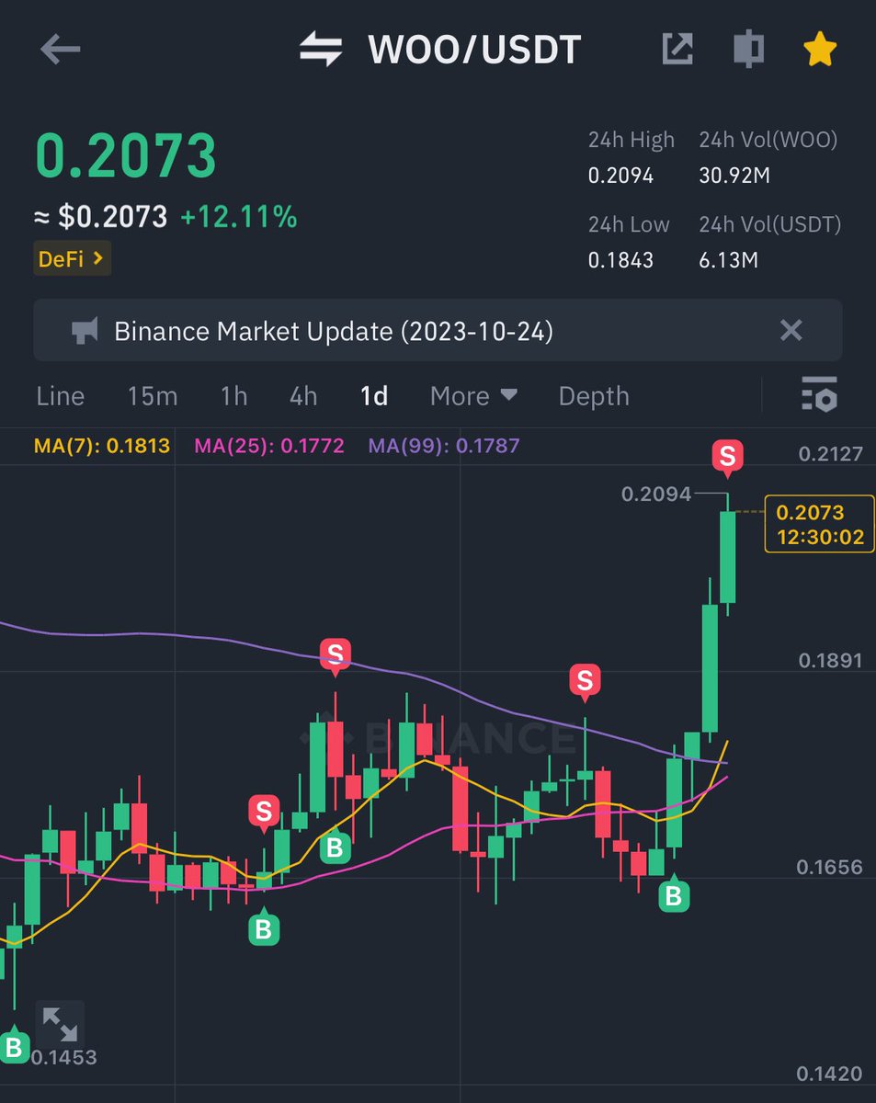Tap the 0.2127 price axis label
Viewport: 876px width, 1103px height.
(x=831, y=453)
